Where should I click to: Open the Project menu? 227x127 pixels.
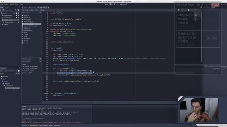6,4
